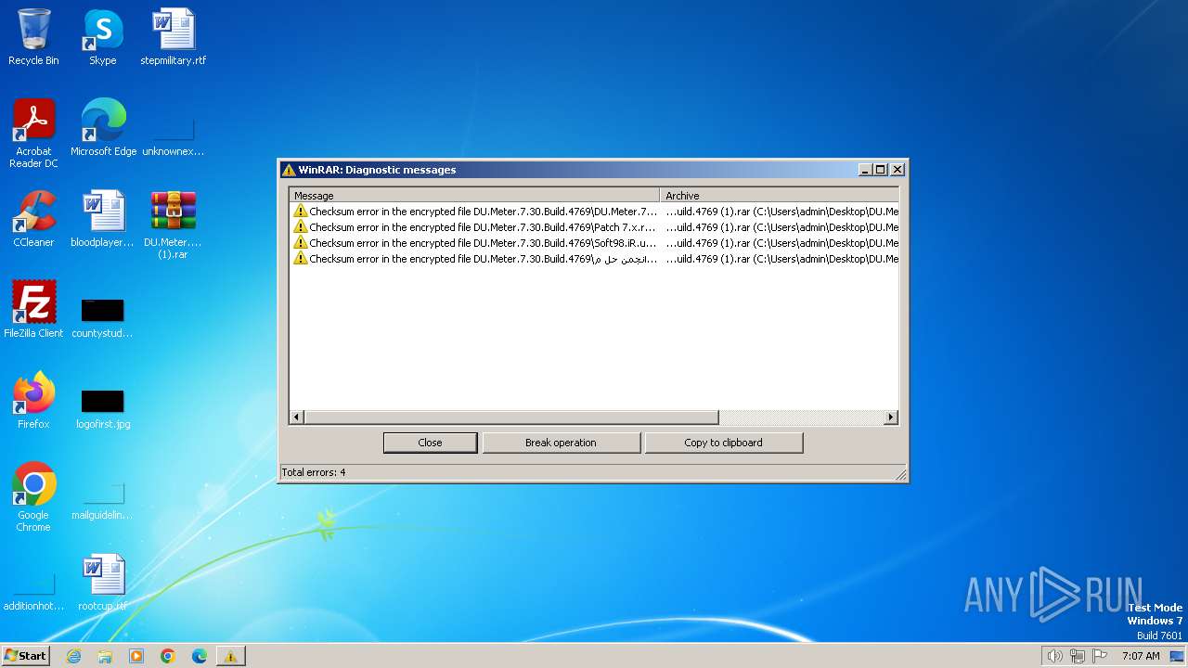Select the logofirst.jpg image file

103,408
